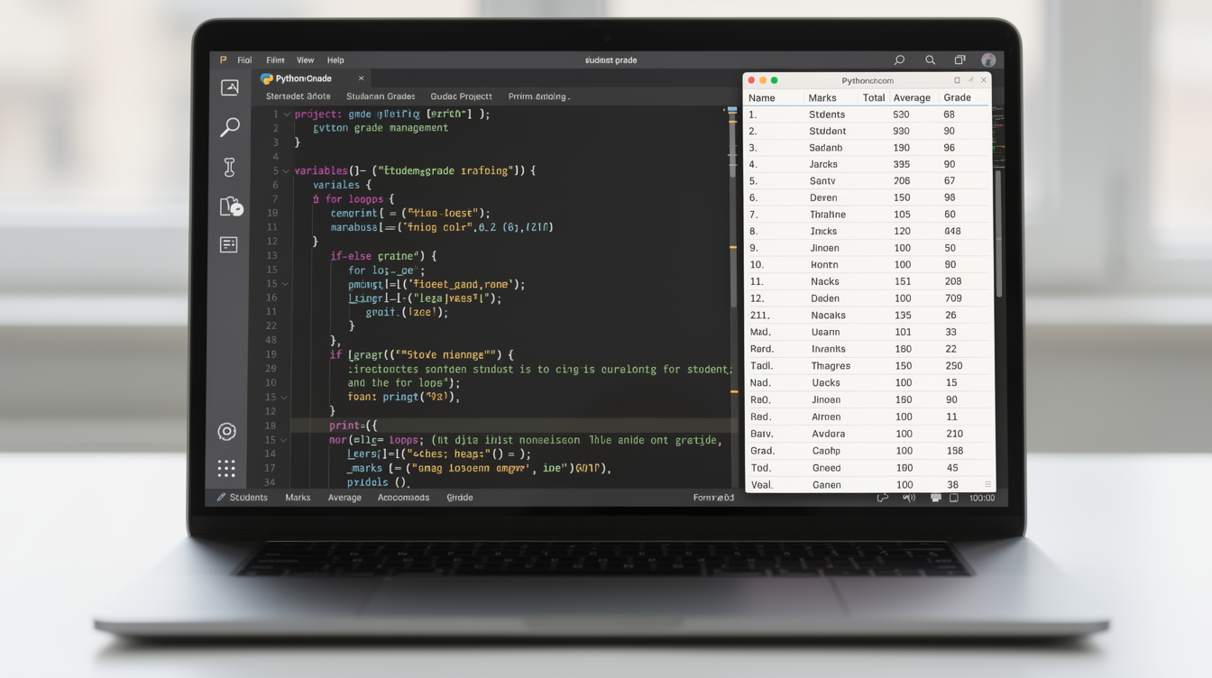Click the dotted grid icon in the sidebar
This screenshot has height=678, width=1212.
(x=226, y=468)
